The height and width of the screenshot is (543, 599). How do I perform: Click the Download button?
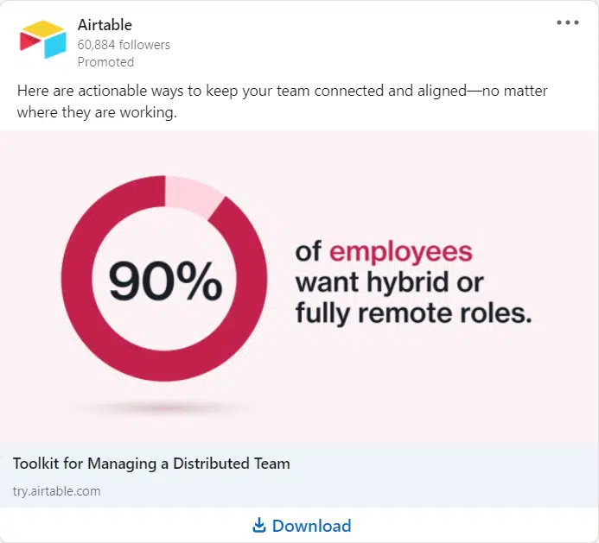[302, 526]
